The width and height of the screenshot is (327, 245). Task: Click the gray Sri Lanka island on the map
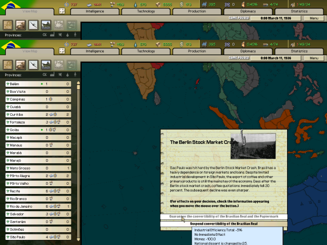157,98
